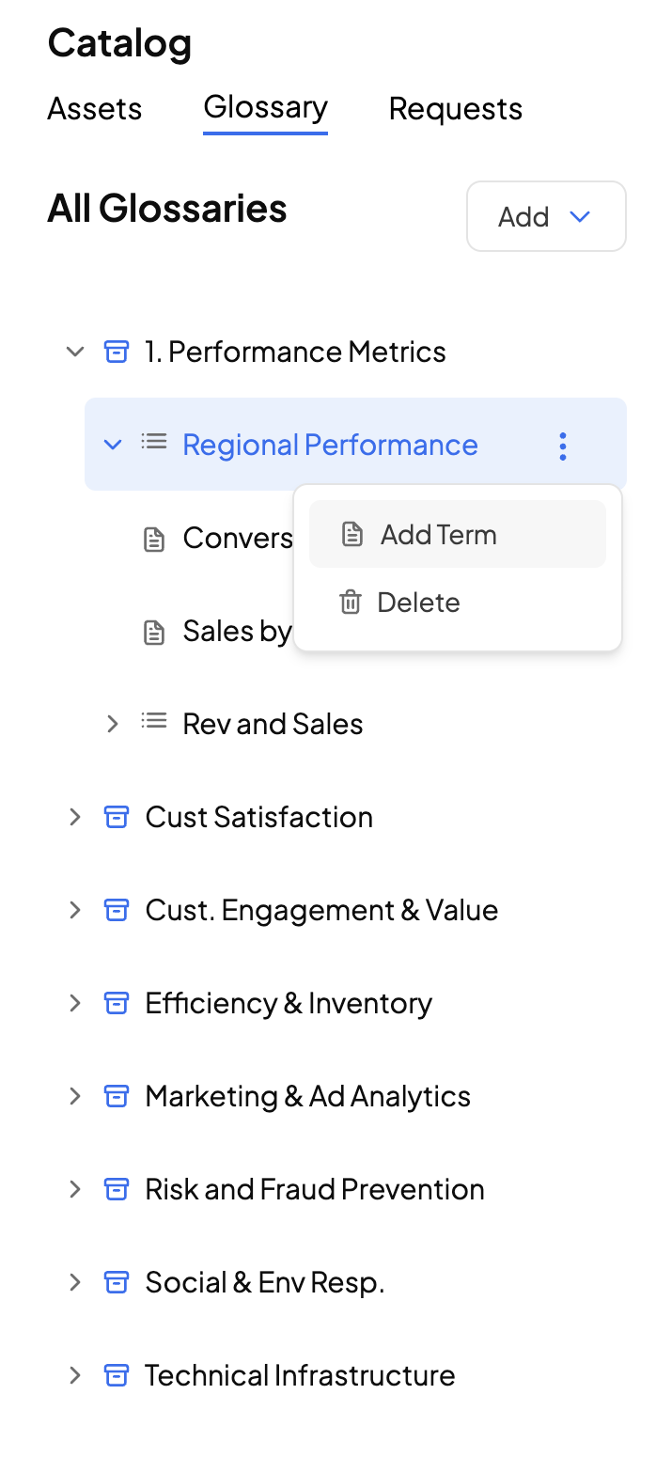Open the Glossary tab
Image resolution: width=656 pixels, height=1457 pixels.
click(265, 107)
